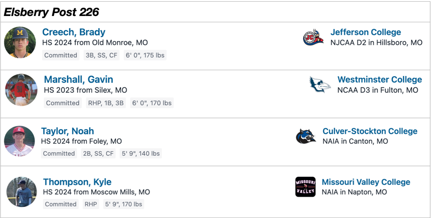Click the Jefferson College logo icon
The height and width of the screenshot is (218, 431).
tap(313, 37)
